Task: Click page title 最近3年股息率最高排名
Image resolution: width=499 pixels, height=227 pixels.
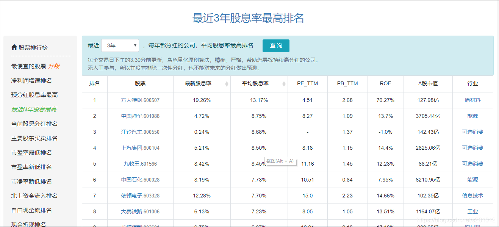Action: pyautogui.click(x=248, y=18)
